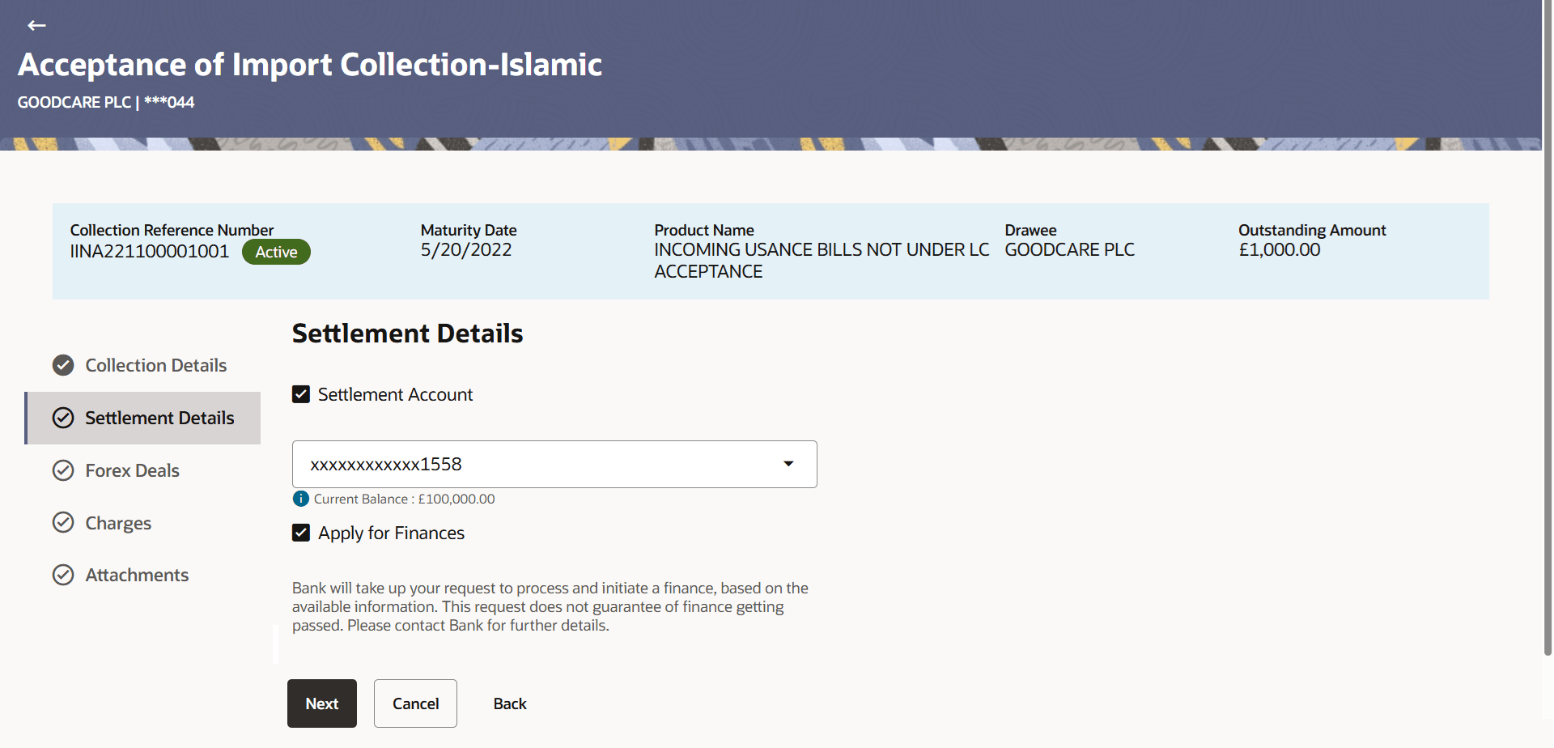Screen dimensions: 1554x748
Task: Select the xxxxxxxxxxxx1558 account combo box
Action: tap(554, 464)
